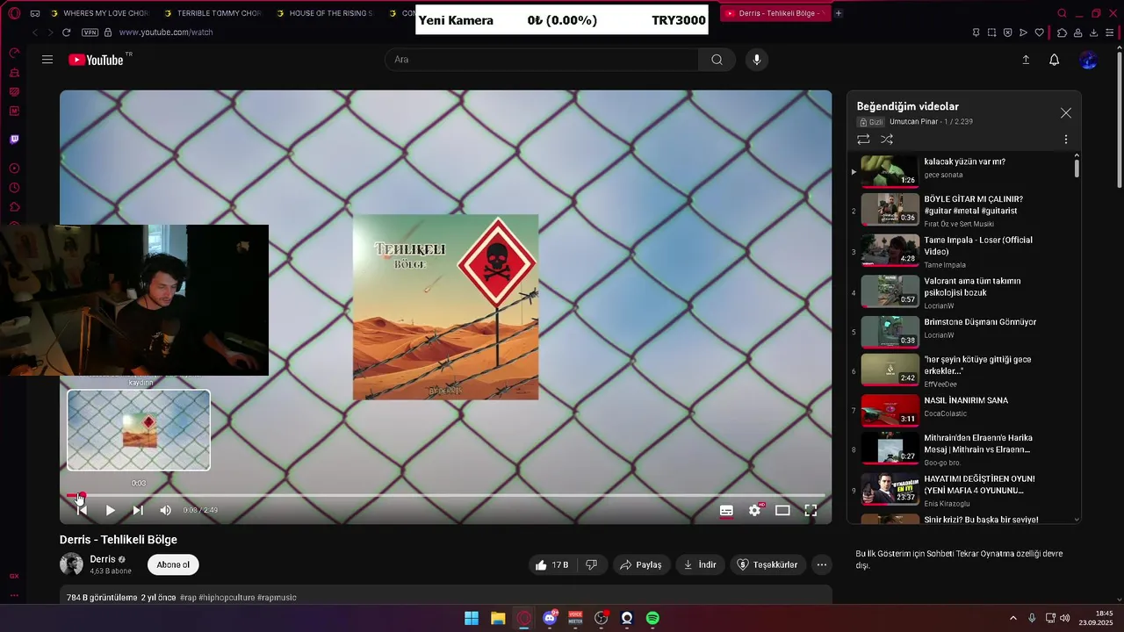
Task: Enter fullscreen on the video player
Action: (x=811, y=510)
